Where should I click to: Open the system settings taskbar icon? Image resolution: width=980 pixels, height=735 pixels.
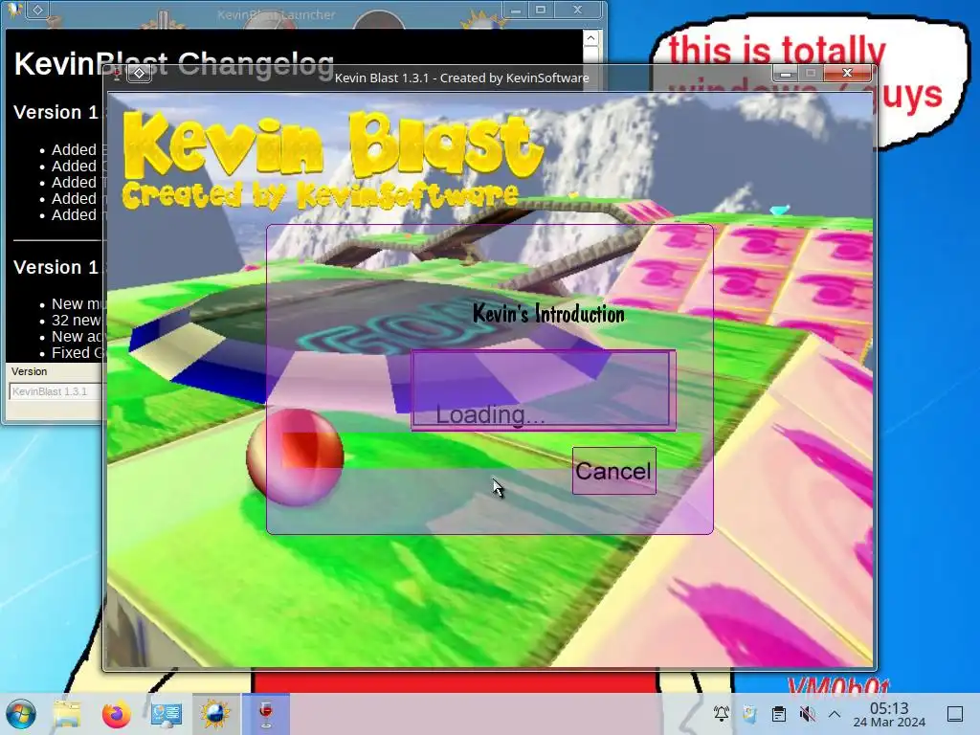[166, 714]
